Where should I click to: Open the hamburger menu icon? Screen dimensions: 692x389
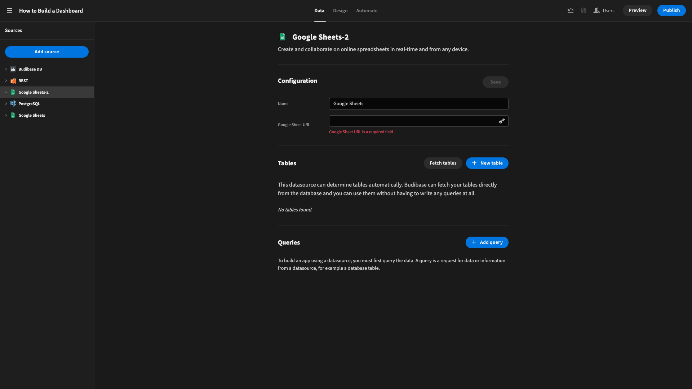click(x=10, y=11)
